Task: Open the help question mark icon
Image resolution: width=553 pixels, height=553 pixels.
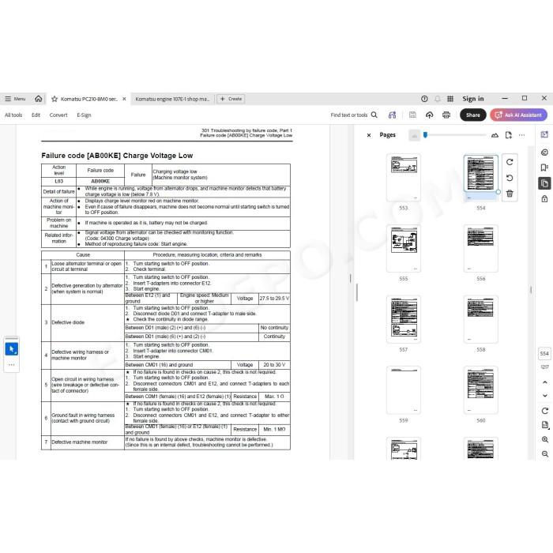Action: click(x=424, y=99)
